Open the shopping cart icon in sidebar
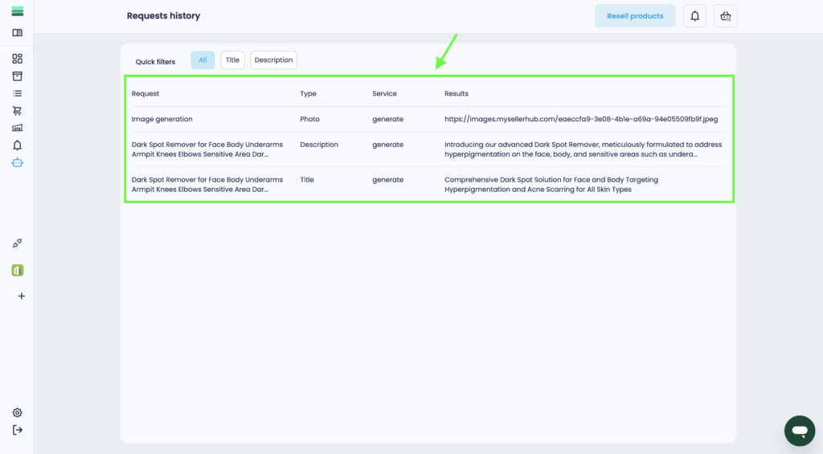Image resolution: width=823 pixels, height=454 pixels. tap(17, 111)
